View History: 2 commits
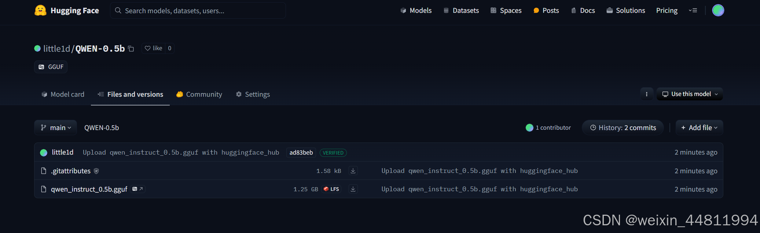The height and width of the screenshot is (233, 760). click(623, 127)
